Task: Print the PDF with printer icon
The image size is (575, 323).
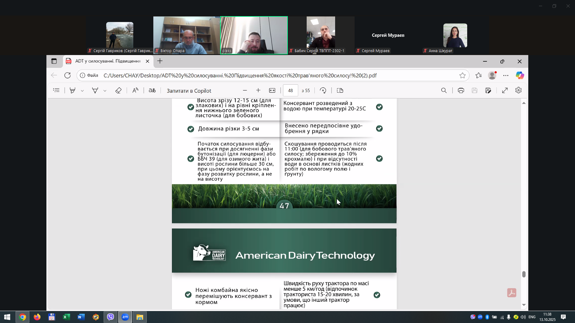Action: [x=461, y=90]
